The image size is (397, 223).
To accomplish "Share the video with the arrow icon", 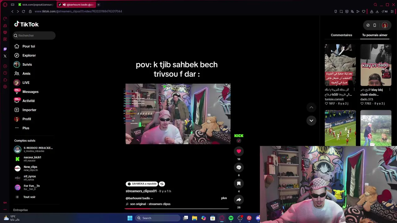I will point(239,199).
